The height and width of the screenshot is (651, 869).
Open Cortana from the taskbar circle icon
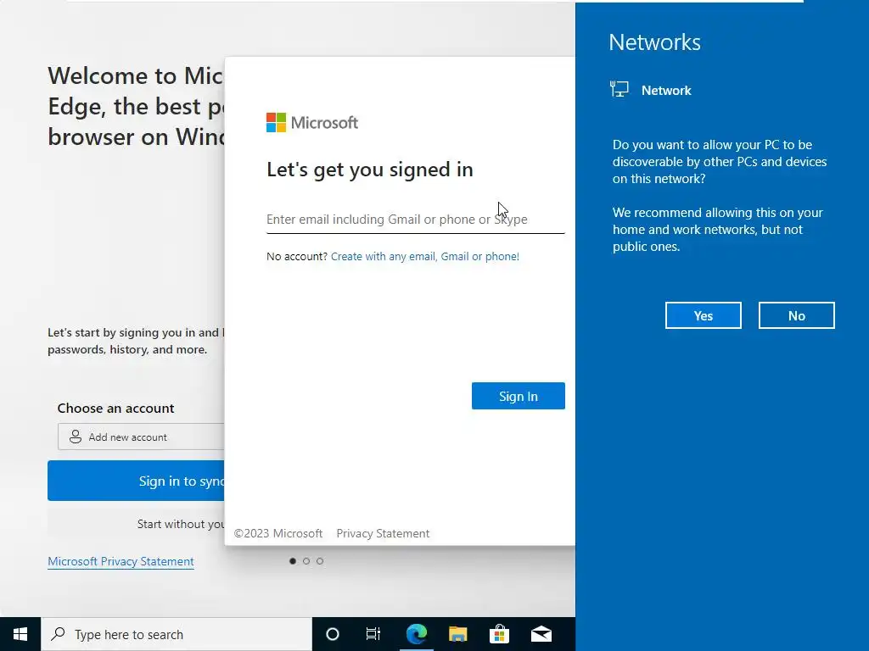coord(333,634)
